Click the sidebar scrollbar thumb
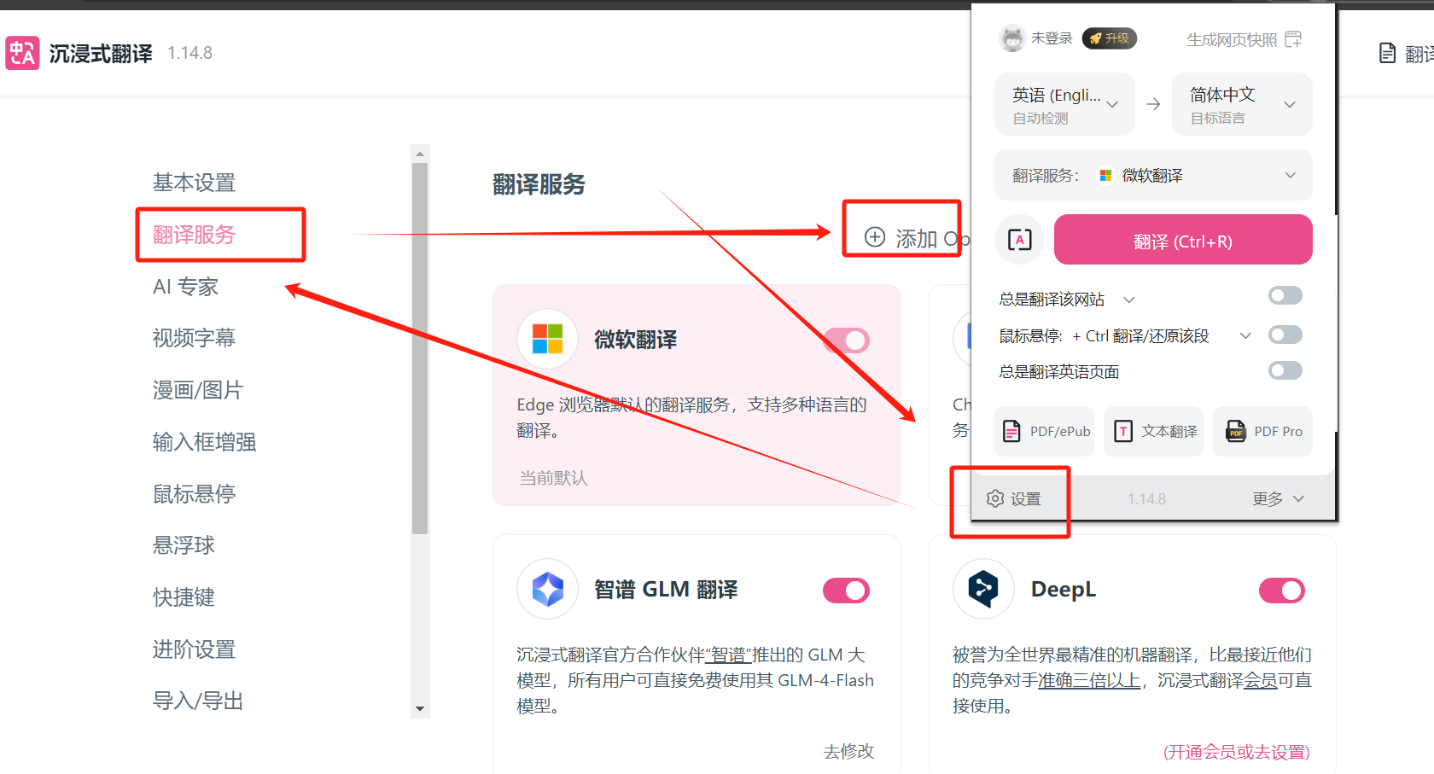This screenshot has width=1434, height=774. click(419, 348)
